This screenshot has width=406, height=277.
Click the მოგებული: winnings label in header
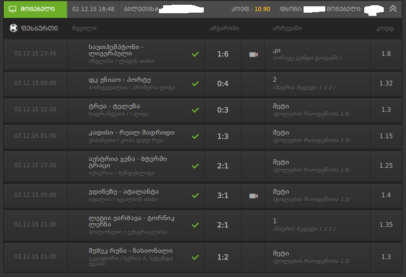click(x=344, y=9)
